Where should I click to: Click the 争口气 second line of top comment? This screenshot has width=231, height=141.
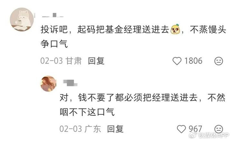point(54,44)
